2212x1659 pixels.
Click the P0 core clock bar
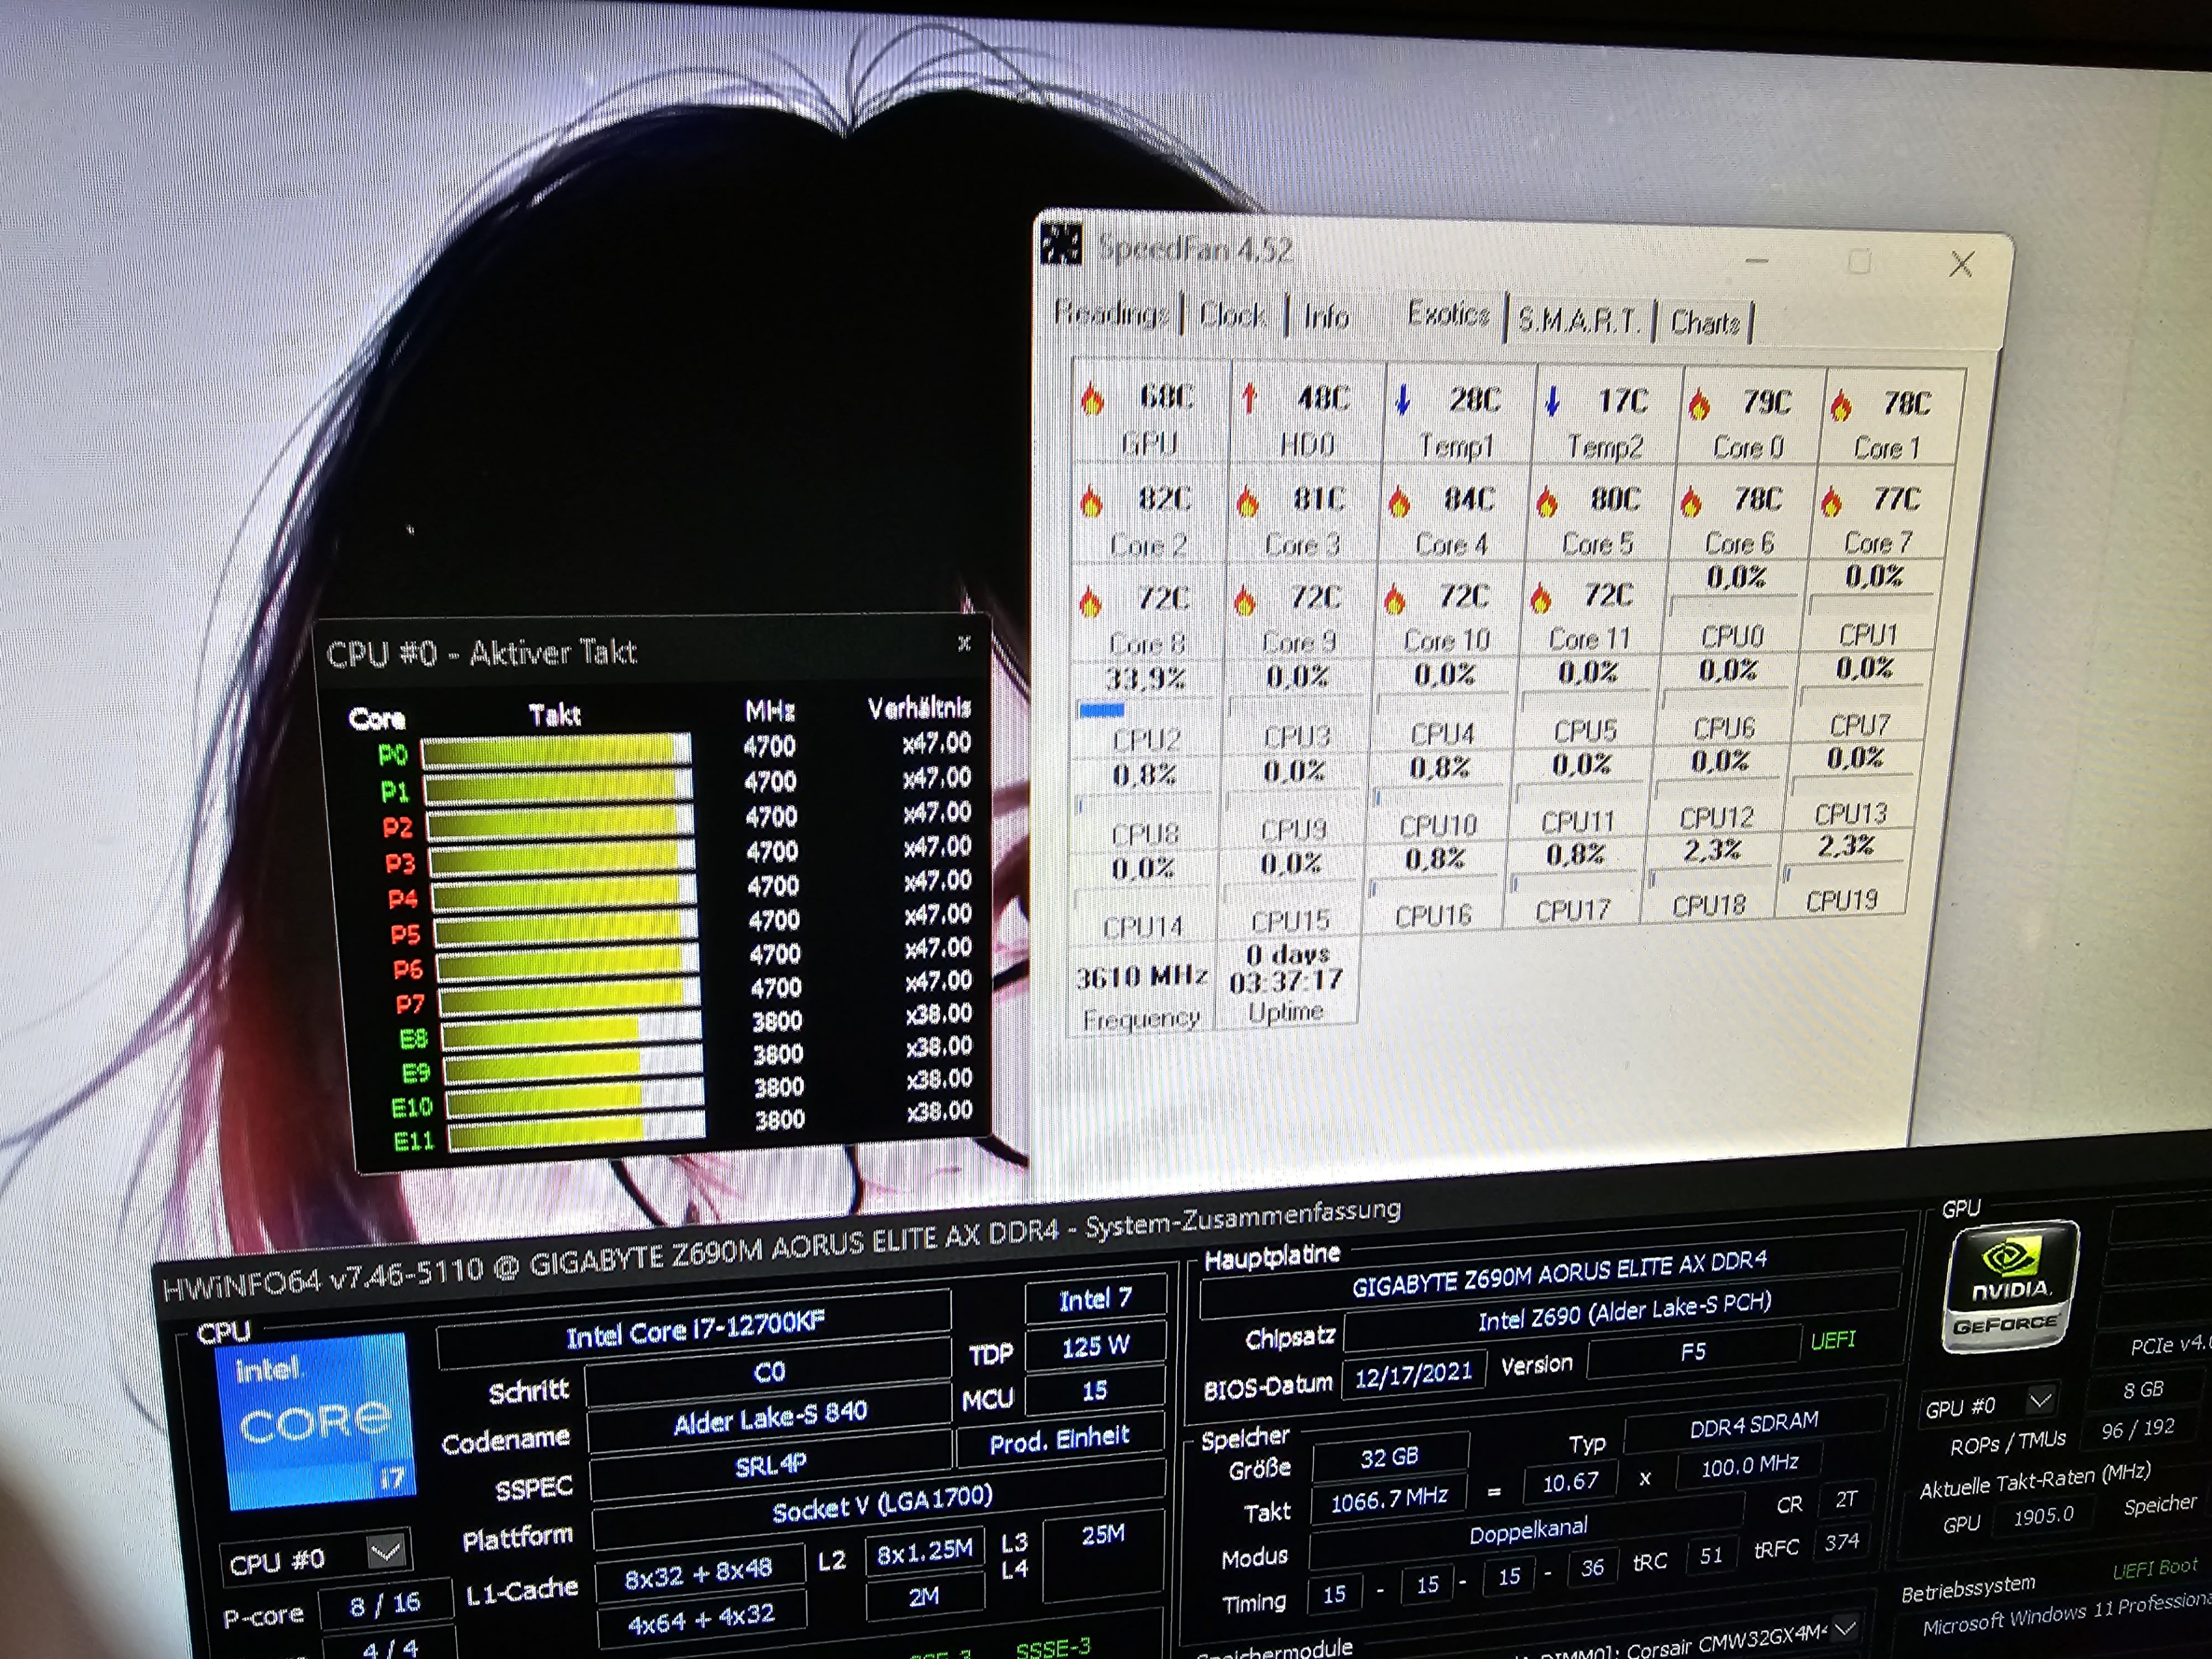tap(555, 751)
